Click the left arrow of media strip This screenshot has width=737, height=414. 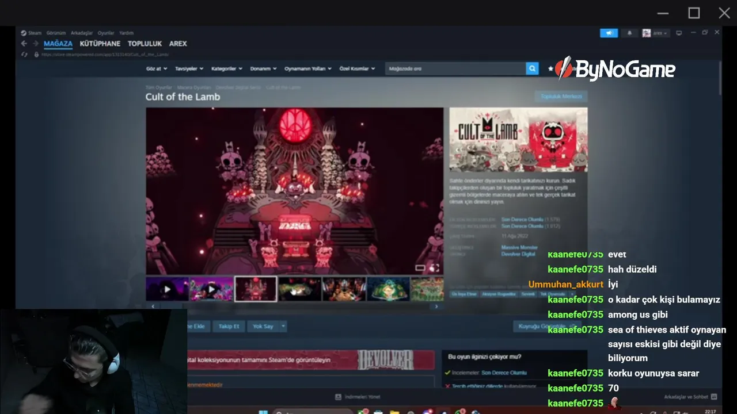pos(153,306)
